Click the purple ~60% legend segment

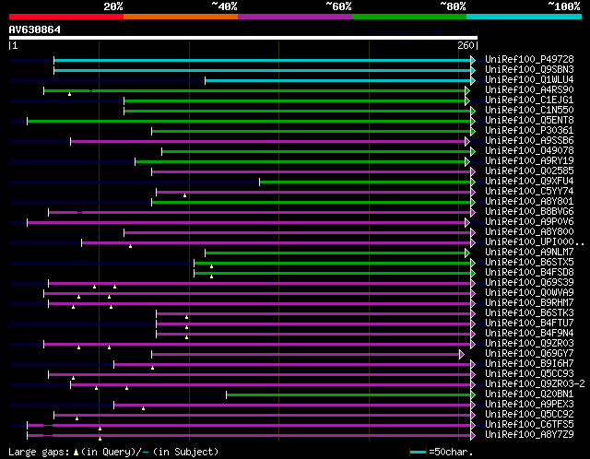295,17
